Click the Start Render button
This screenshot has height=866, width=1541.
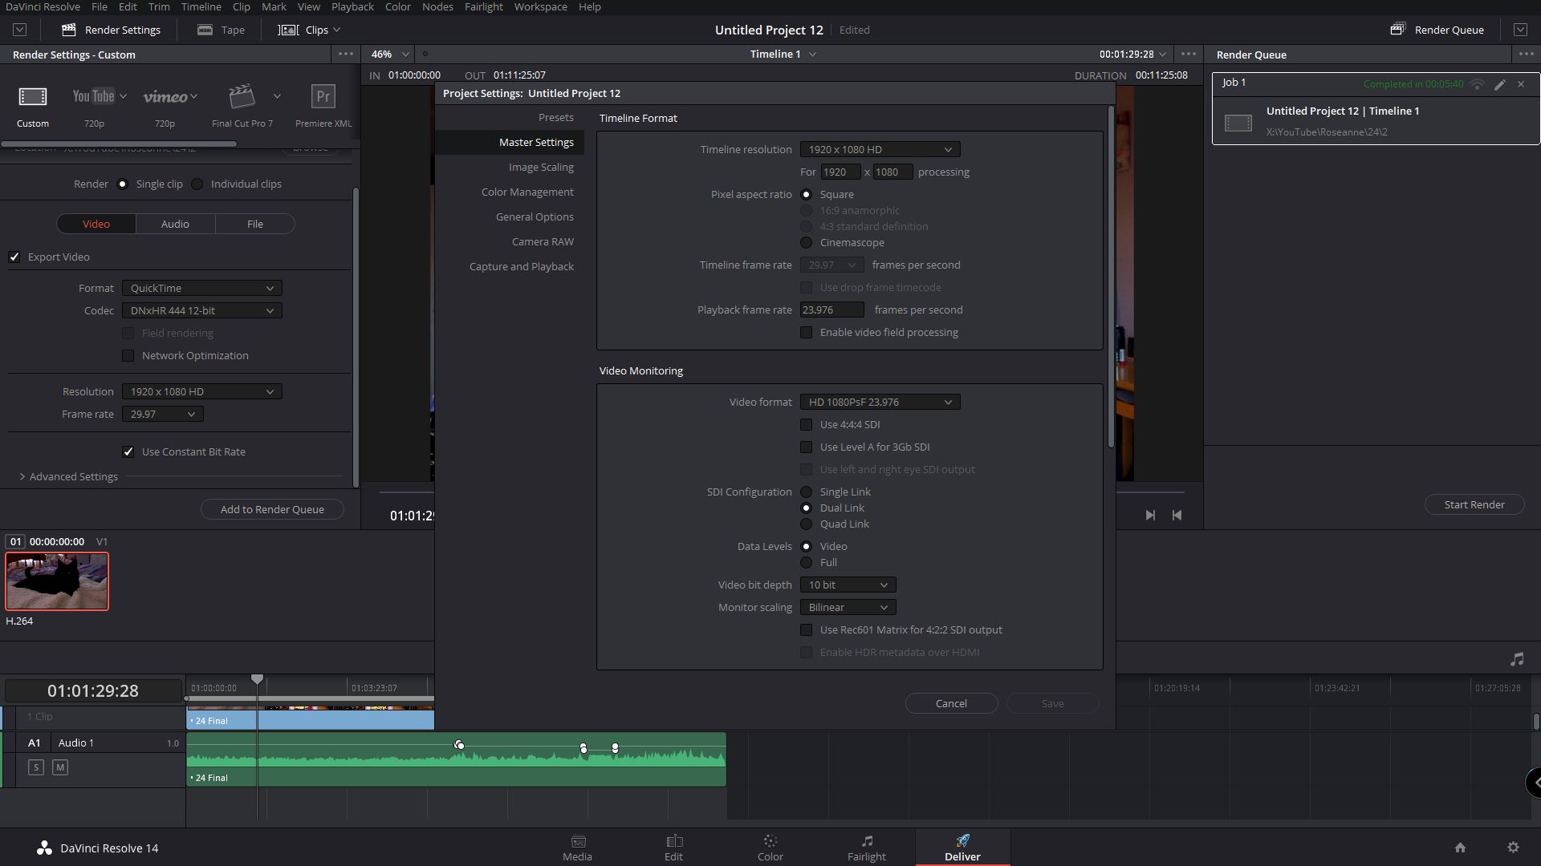[x=1474, y=504]
